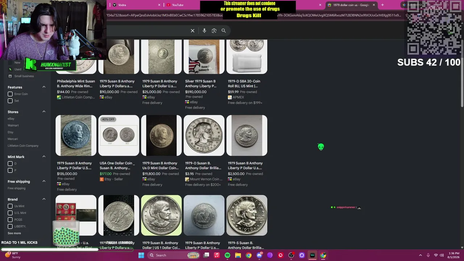Open Google Lens image search
The image size is (464, 261).
pyautogui.click(x=214, y=31)
